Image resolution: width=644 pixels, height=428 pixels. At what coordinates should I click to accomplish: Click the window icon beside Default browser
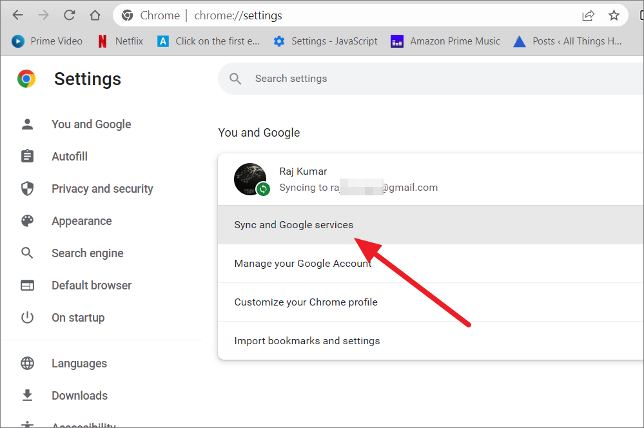(x=27, y=285)
